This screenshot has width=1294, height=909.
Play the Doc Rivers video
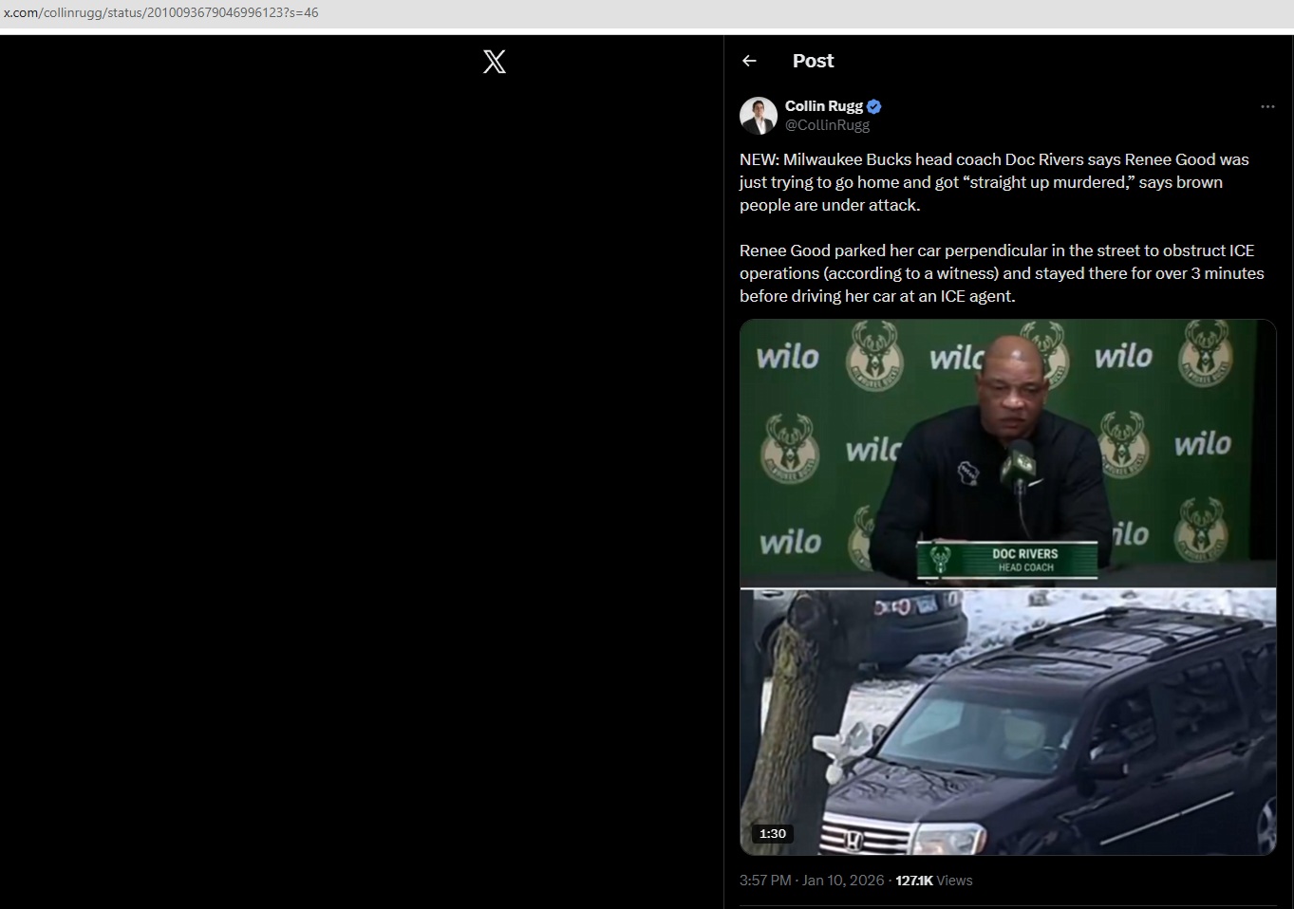click(1008, 587)
